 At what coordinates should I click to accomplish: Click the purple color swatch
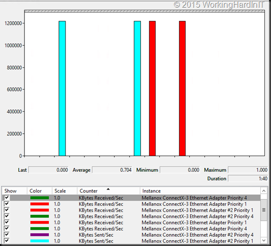(x=40, y=235)
